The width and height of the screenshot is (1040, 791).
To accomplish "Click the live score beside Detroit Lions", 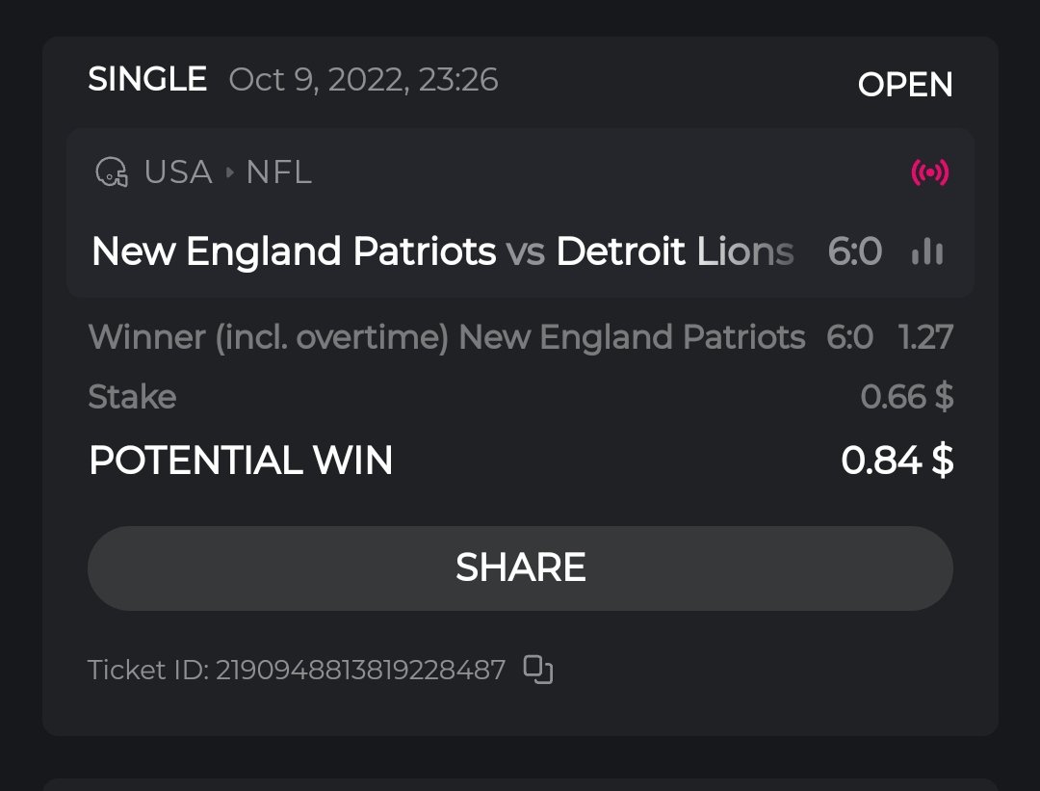I will [854, 252].
